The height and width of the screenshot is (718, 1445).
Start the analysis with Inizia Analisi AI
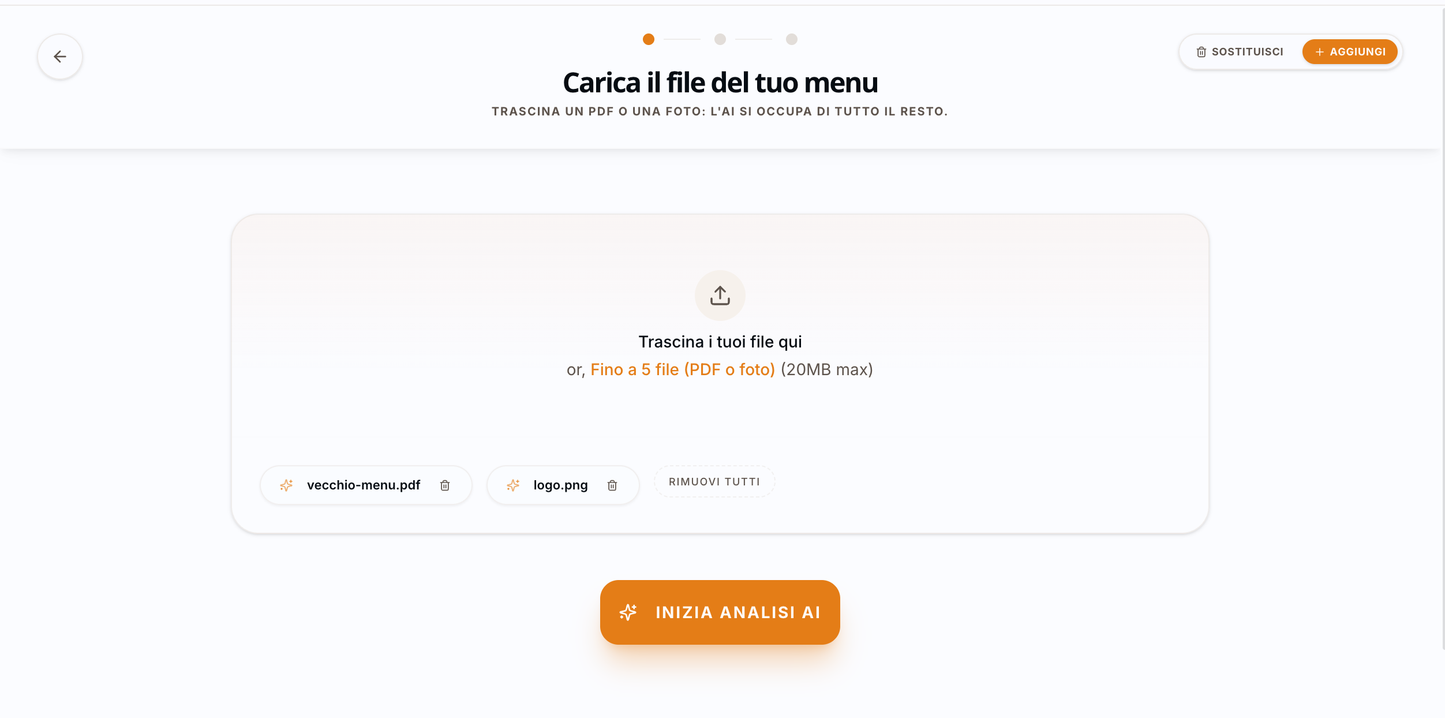point(720,612)
